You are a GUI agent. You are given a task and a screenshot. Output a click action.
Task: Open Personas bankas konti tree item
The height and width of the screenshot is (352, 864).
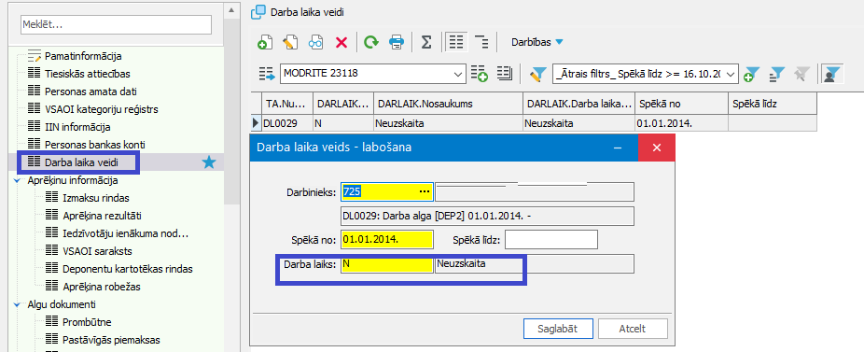95,145
